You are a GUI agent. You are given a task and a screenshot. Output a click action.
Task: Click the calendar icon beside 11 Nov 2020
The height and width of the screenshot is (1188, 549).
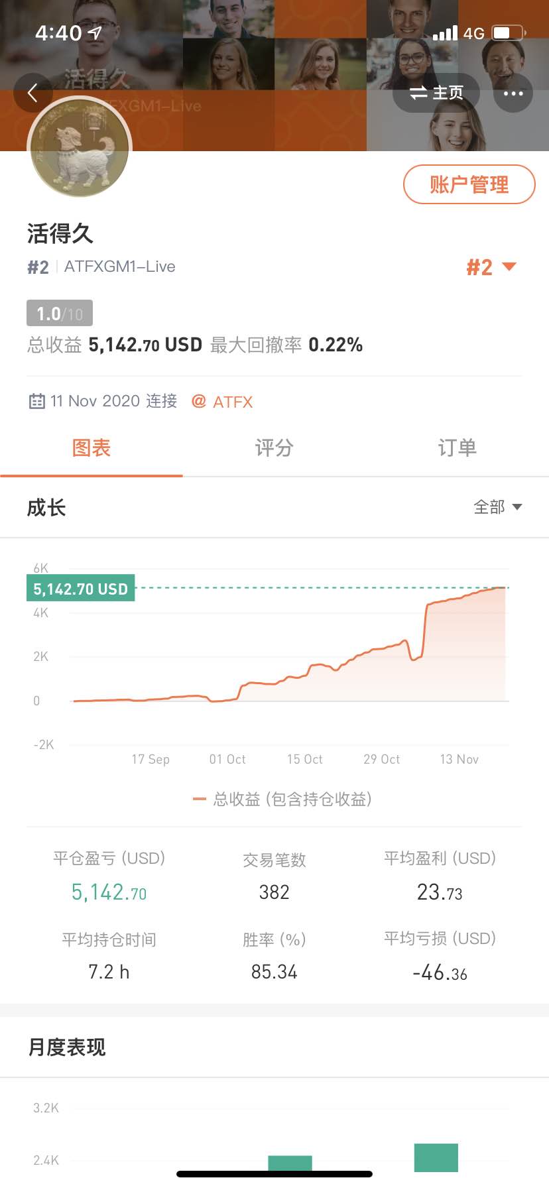point(36,401)
